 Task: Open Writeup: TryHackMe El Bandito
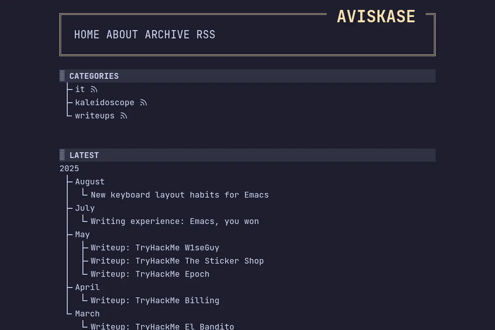click(x=163, y=326)
